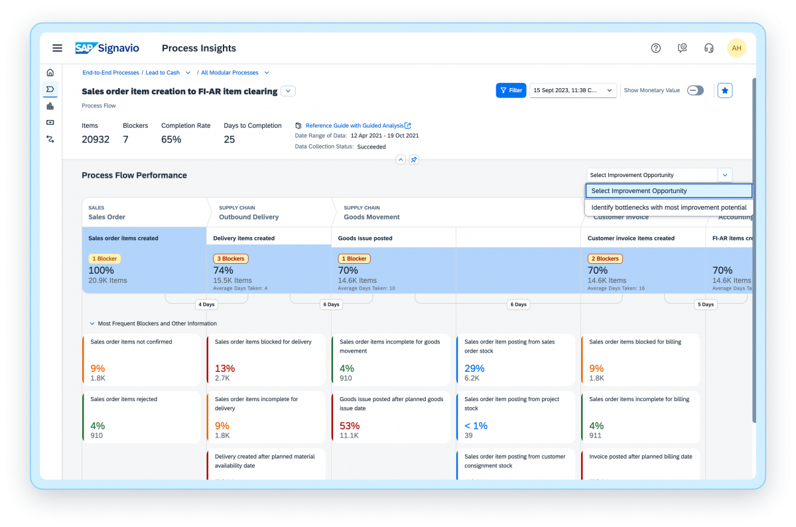Click the feedback chat icon in the header

682,48
